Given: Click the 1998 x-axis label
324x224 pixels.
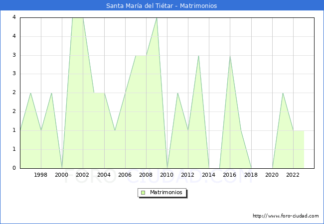Looking at the screenshot, I should tap(41, 175).
